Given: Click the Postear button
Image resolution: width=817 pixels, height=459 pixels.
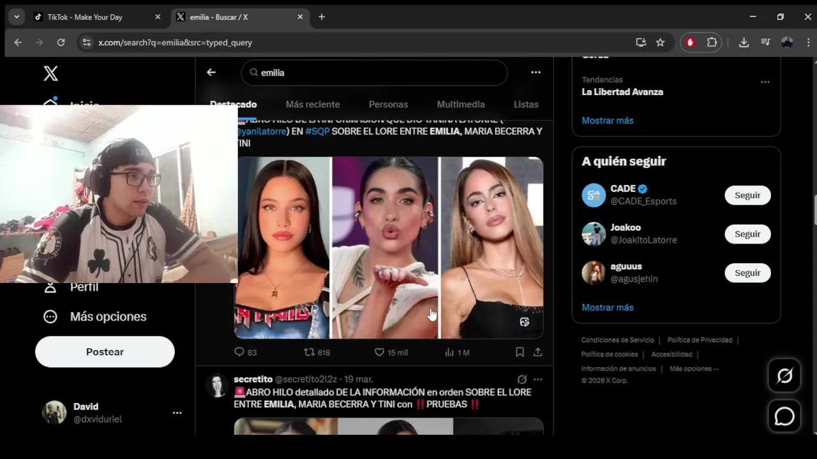Looking at the screenshot, I should coord(105,352).
